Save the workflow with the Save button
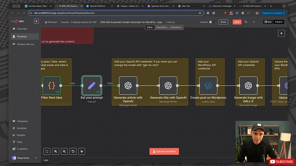 point(237,22)
